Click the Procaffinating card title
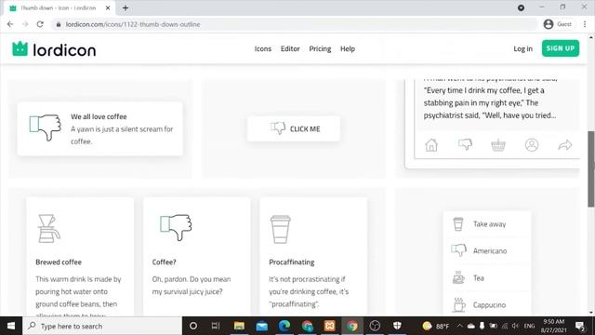The width and height of the screenshot is (595, 335). click(x=291, y=262)
